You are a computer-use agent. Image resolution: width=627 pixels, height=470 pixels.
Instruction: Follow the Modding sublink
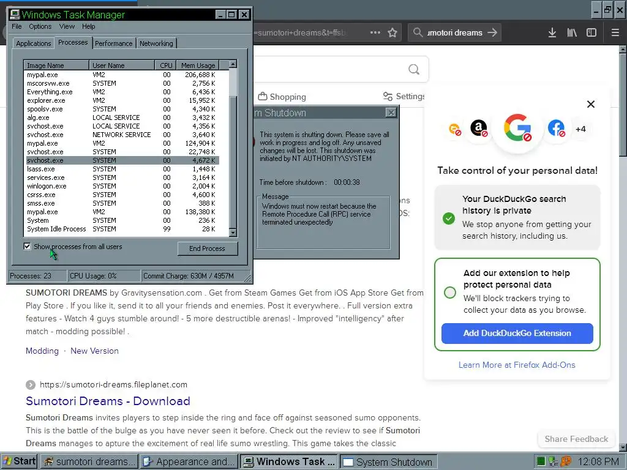click(42, 351)
